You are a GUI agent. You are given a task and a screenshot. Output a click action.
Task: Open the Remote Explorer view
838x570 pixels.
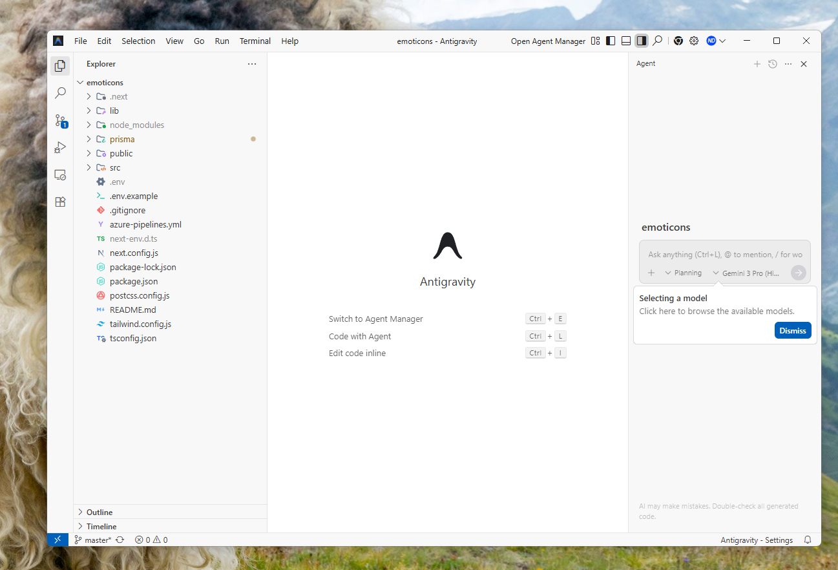pos(60,174)
